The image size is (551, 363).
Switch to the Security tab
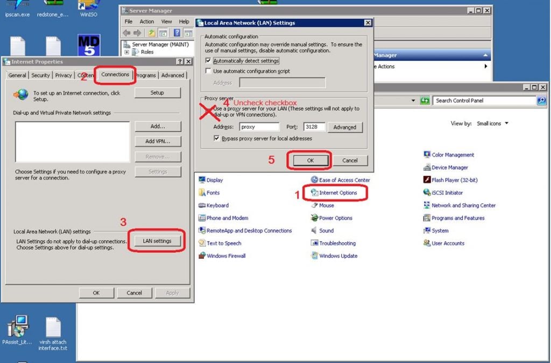[40, 75]
